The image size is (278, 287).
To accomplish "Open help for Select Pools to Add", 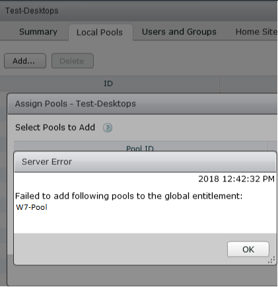I will point(108,127).
